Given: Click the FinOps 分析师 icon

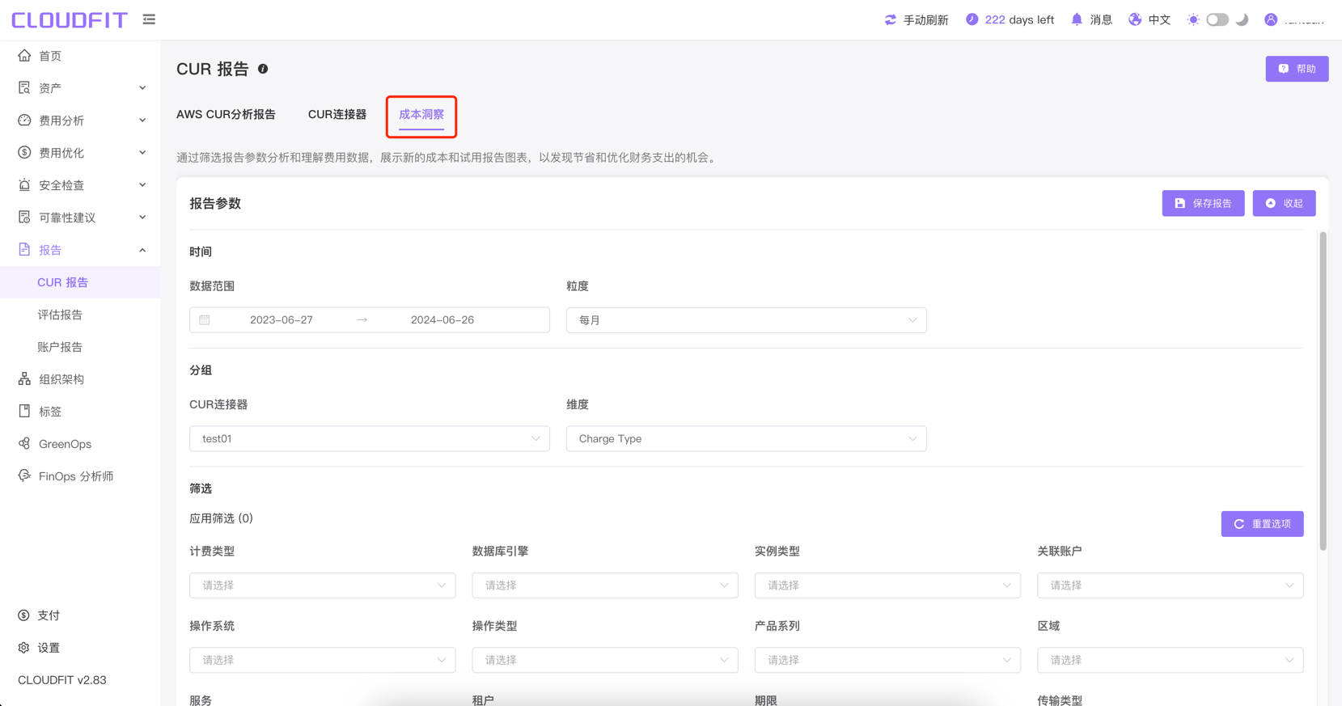Looking at the screenshot, I should tap(24, 476).
